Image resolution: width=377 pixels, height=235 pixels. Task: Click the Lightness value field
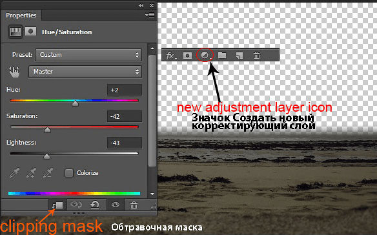click(x=125, y=143)
